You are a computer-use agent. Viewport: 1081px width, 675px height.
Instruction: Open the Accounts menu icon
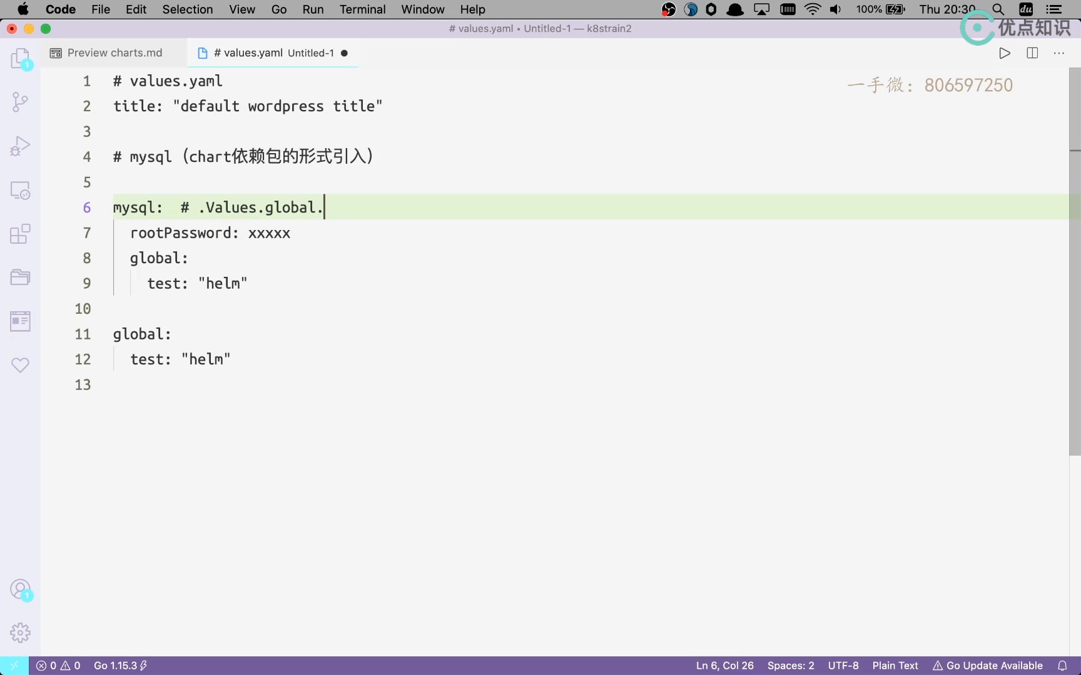pos(20,589)
